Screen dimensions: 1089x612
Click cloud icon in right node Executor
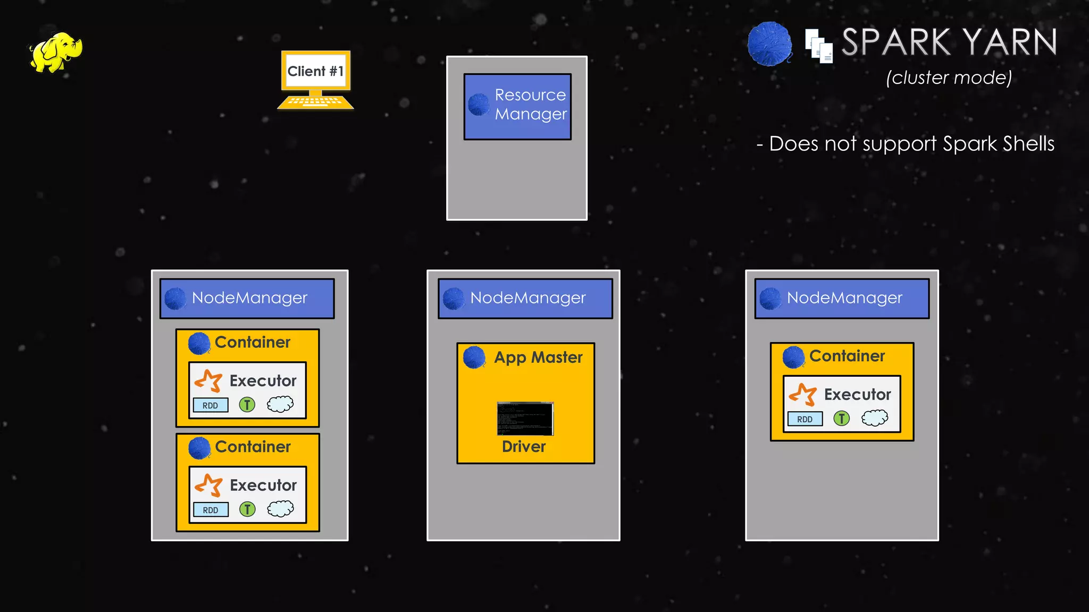click(x=875, y=418)
